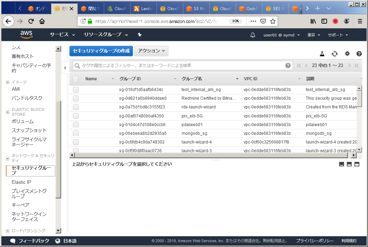Viewport: 368px width, 247px height.
Task: Set detail pane to smallest size icon
Action: 342,164
